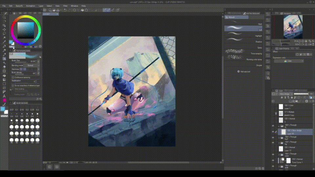Click the Open file icon in command bar
Image resolution: width=315 pixels, height=177 pixels.
point(54,10)
